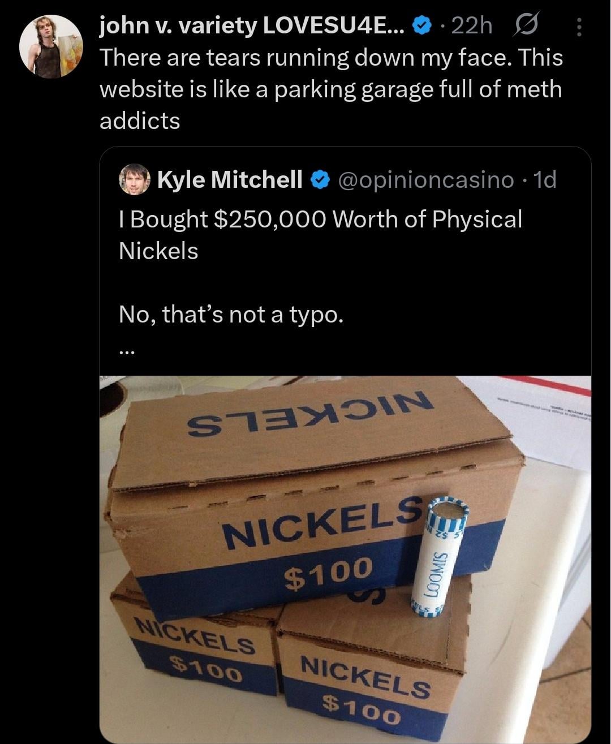611x744 pixels.
Task: Open the three-dot more options menu
Action: (x=579, y=27)
